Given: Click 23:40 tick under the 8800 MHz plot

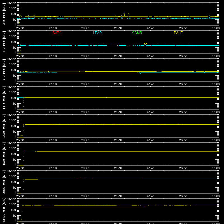Looking at the screenshot, I should [150, 196].
